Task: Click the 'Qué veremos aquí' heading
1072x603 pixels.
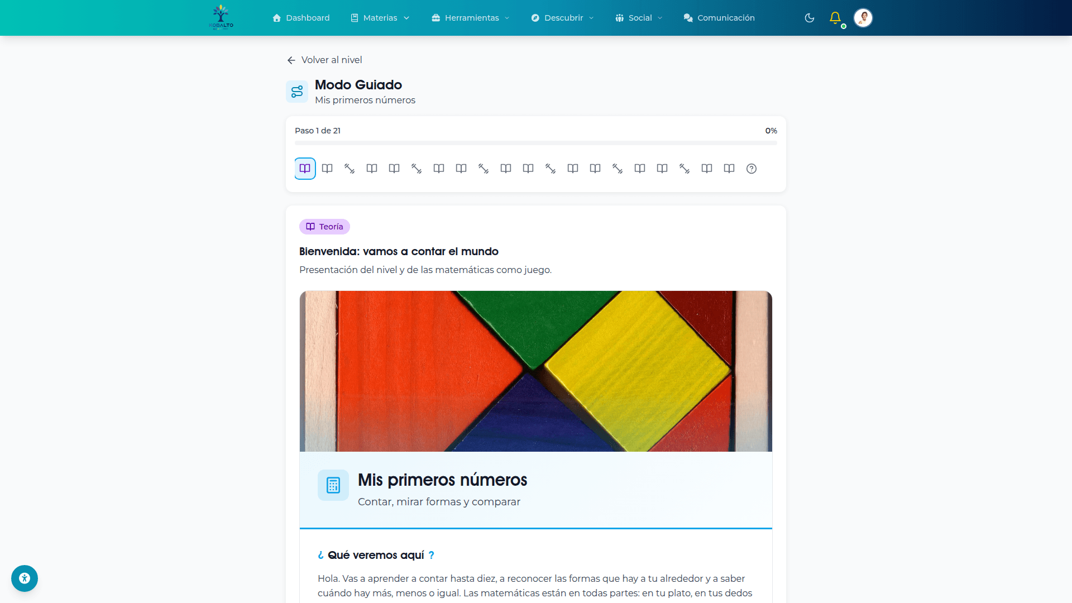Action: pos(376,555)
